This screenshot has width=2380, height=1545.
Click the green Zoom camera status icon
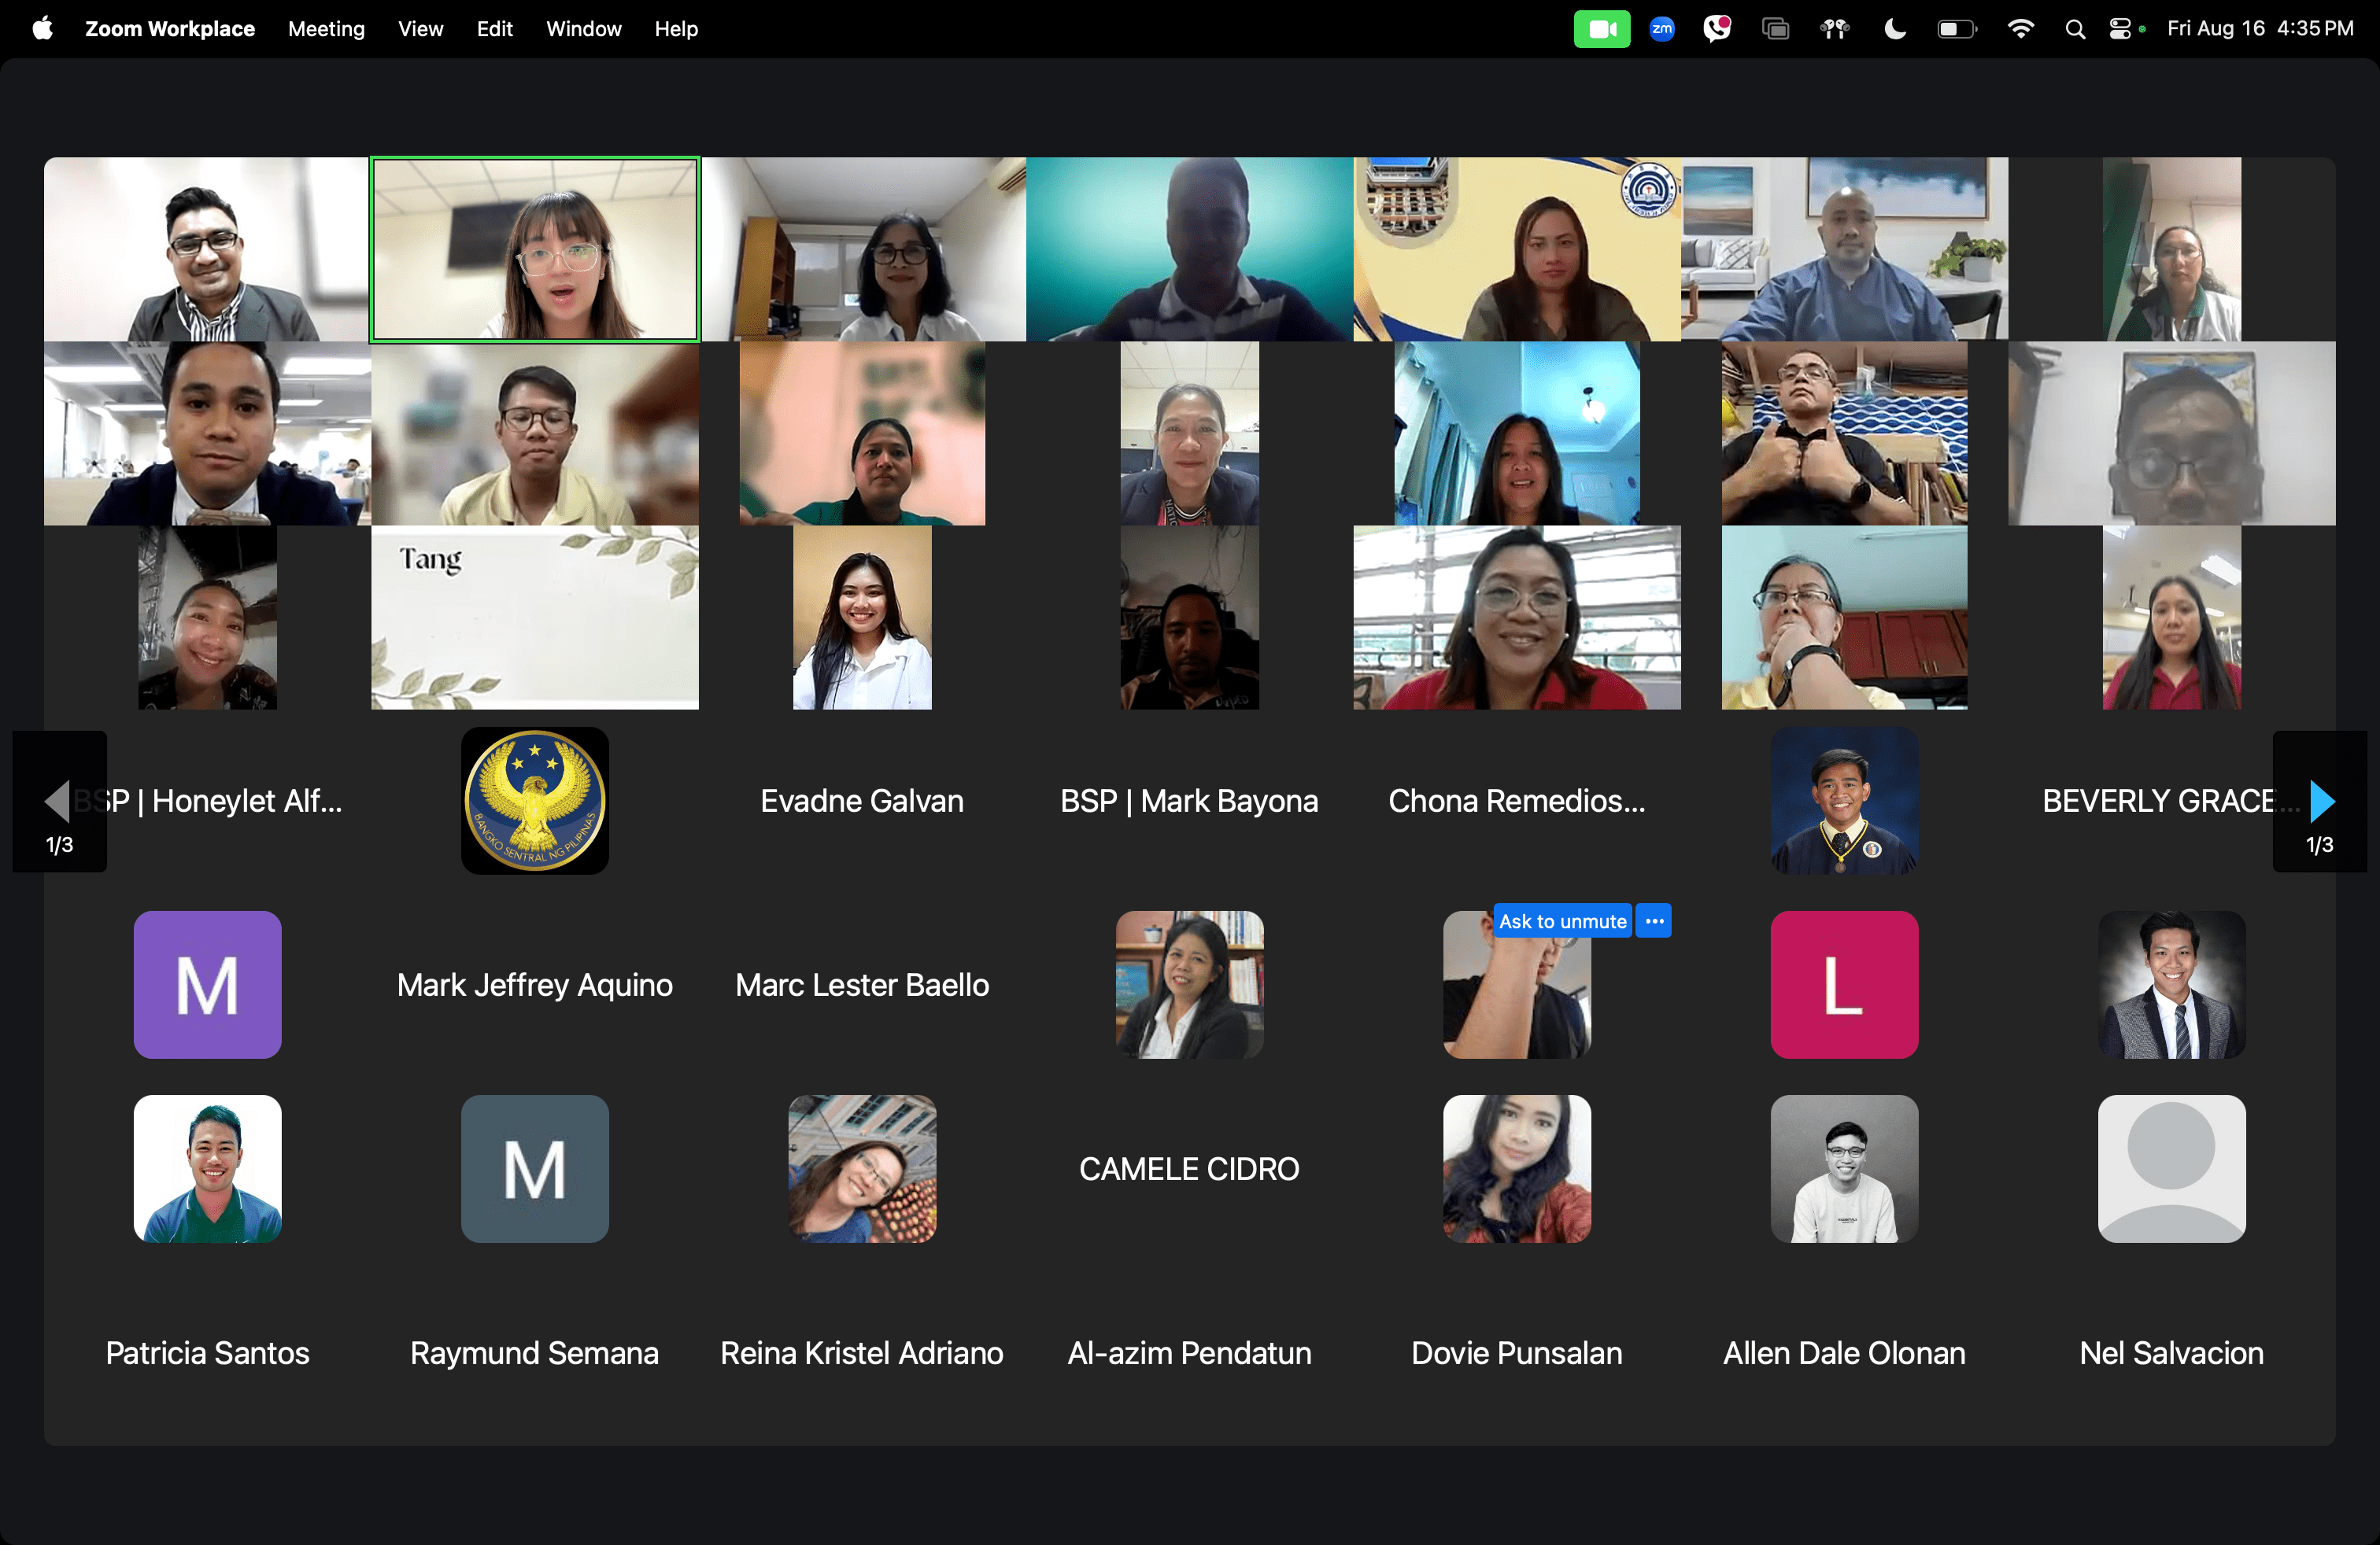tap(1601, 29)
